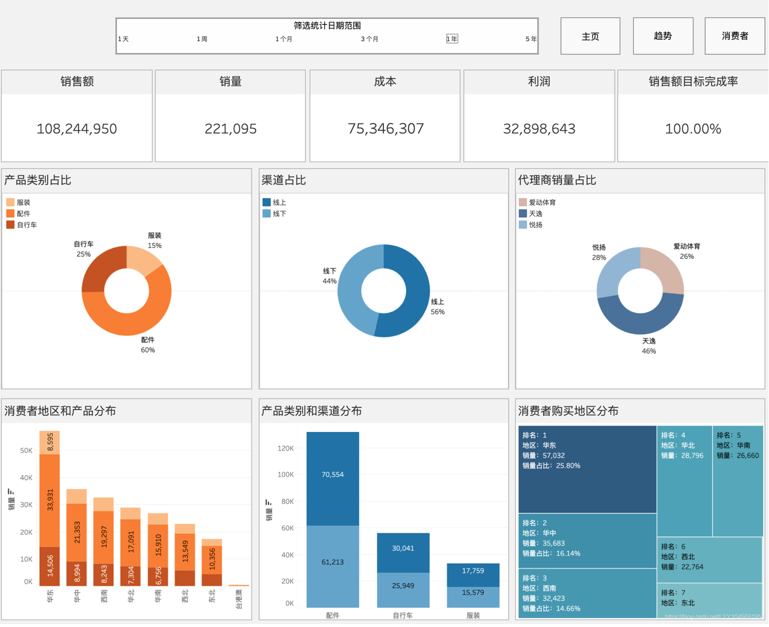Image resolution: width=769 pixels, height=627 pixels.
Task: Select the 配件 线上 bar segment 70,554
Action: [333, 479]
